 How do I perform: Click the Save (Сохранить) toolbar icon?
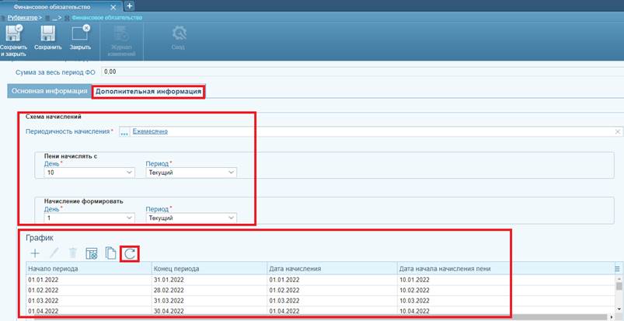47,33
